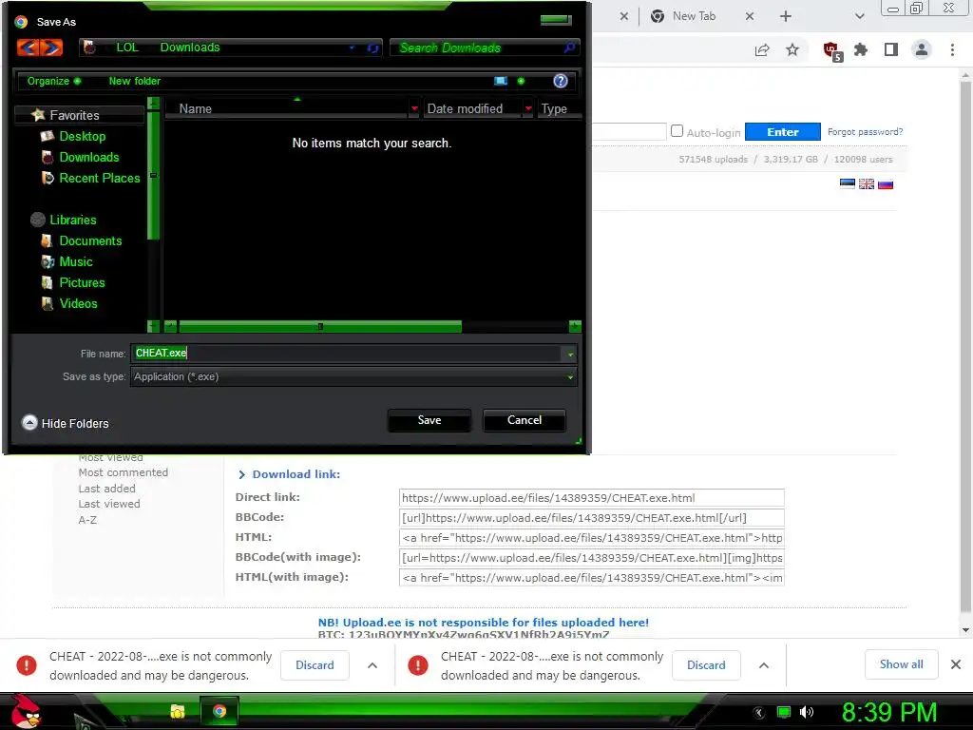This screenshot has width=973, height=730.
Task: Select the Documents library
Action: (x=90, y=240)
